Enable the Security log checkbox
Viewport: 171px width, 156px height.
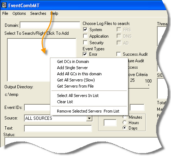[85, 43]
